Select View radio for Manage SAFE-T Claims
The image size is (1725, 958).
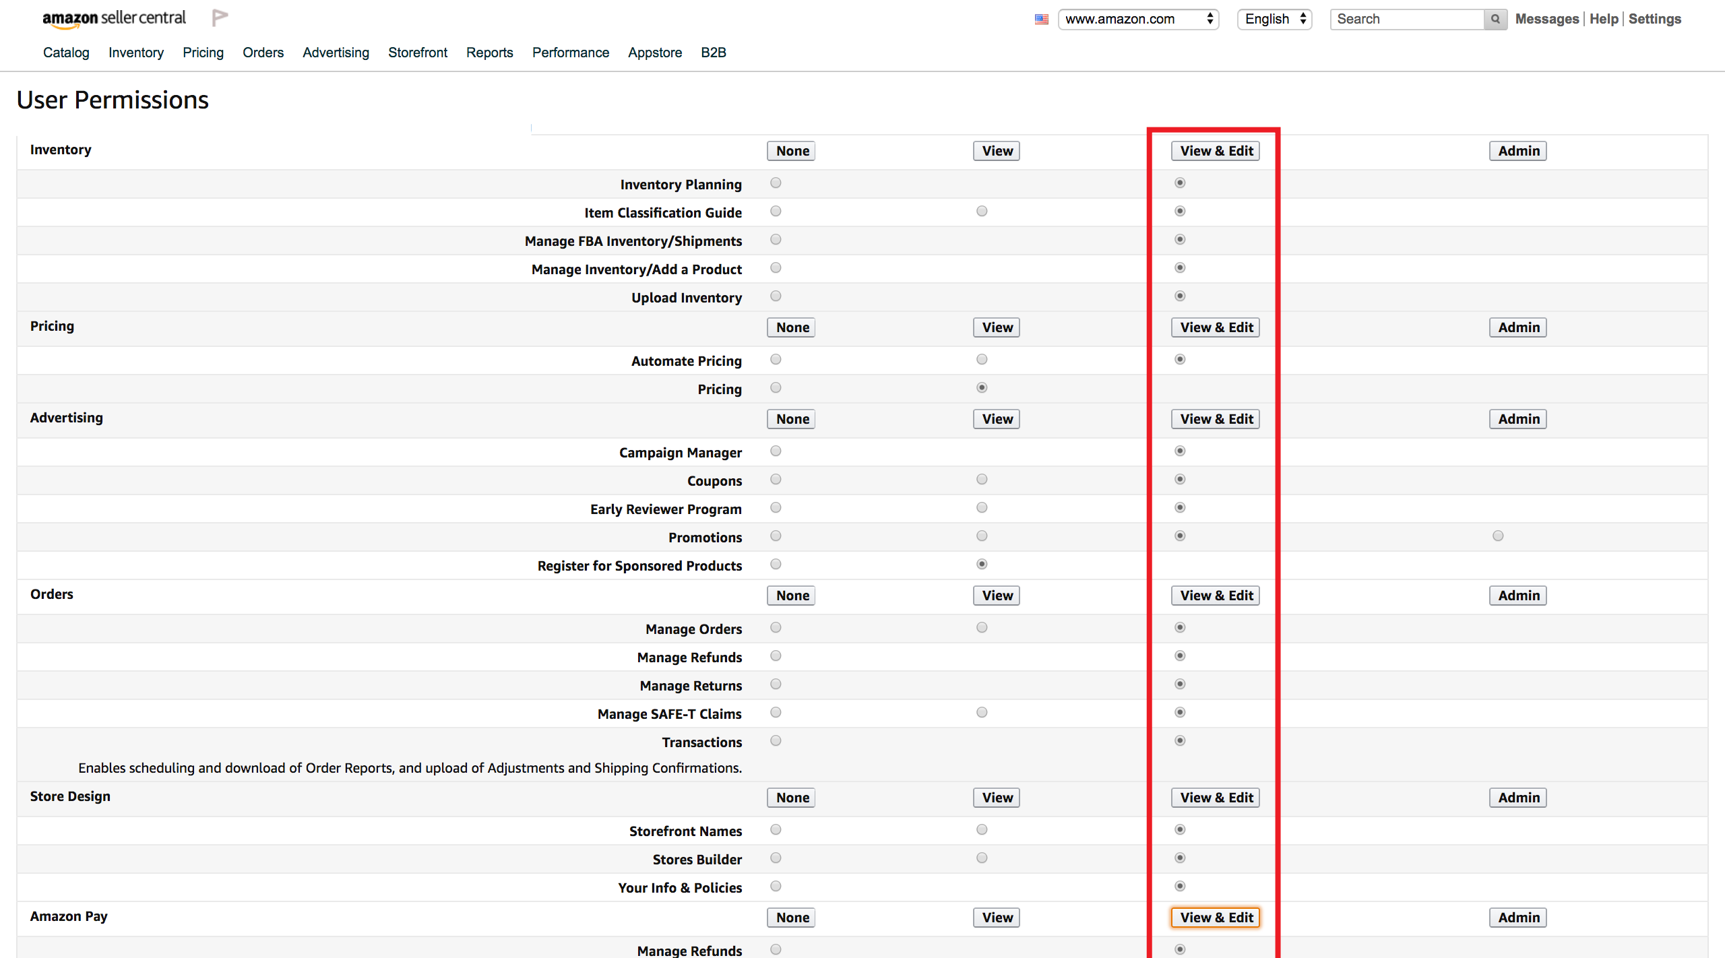pos(982,713)
